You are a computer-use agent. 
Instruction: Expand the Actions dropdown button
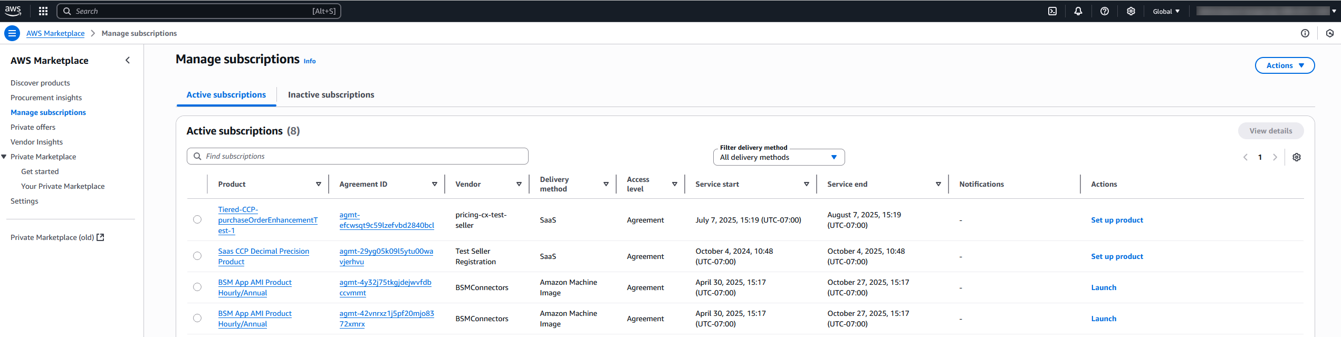(1285, 65)
